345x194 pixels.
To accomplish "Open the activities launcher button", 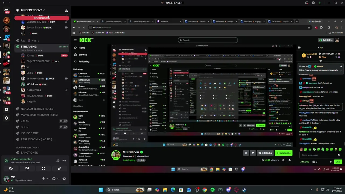I will (43, 168).
